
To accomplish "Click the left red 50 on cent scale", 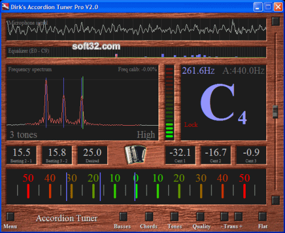I will [28, 178].
